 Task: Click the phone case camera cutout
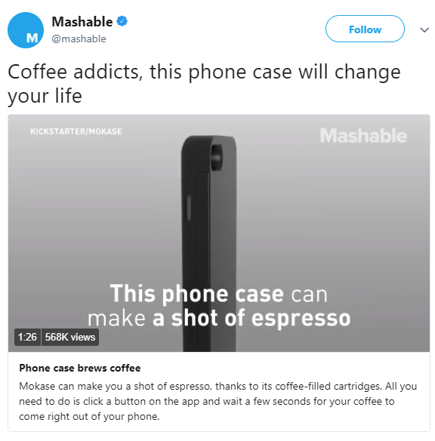[x=216, y=158]
